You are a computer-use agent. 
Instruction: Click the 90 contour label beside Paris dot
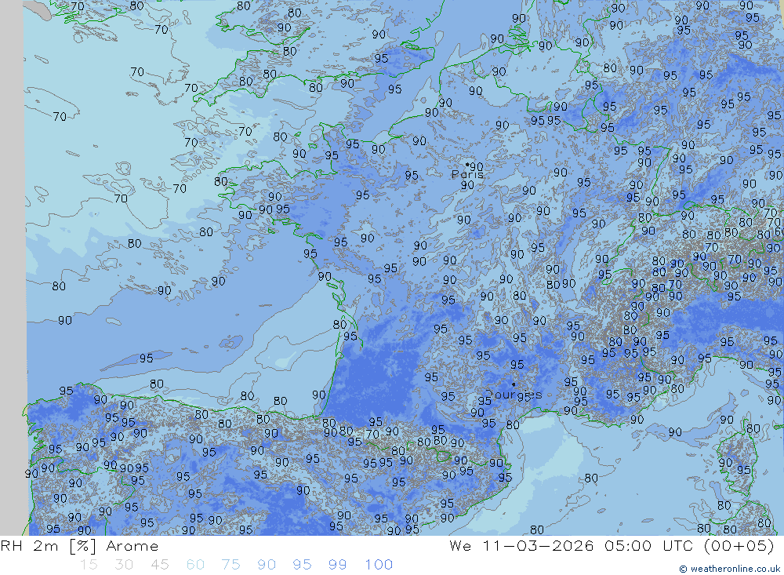point(477,166)
